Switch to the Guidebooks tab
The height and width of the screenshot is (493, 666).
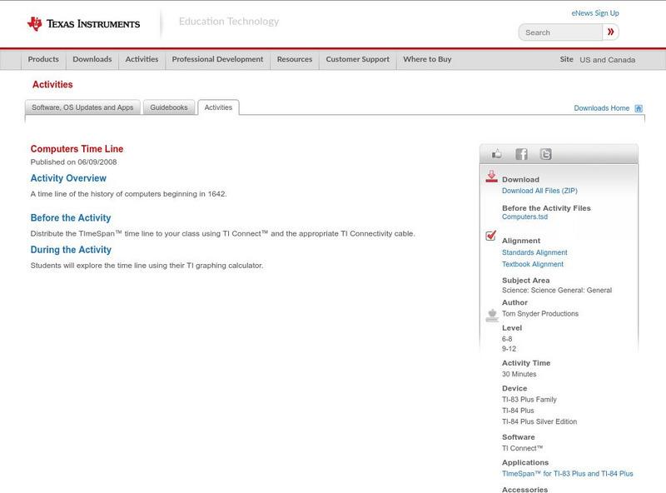coord(169,107)
